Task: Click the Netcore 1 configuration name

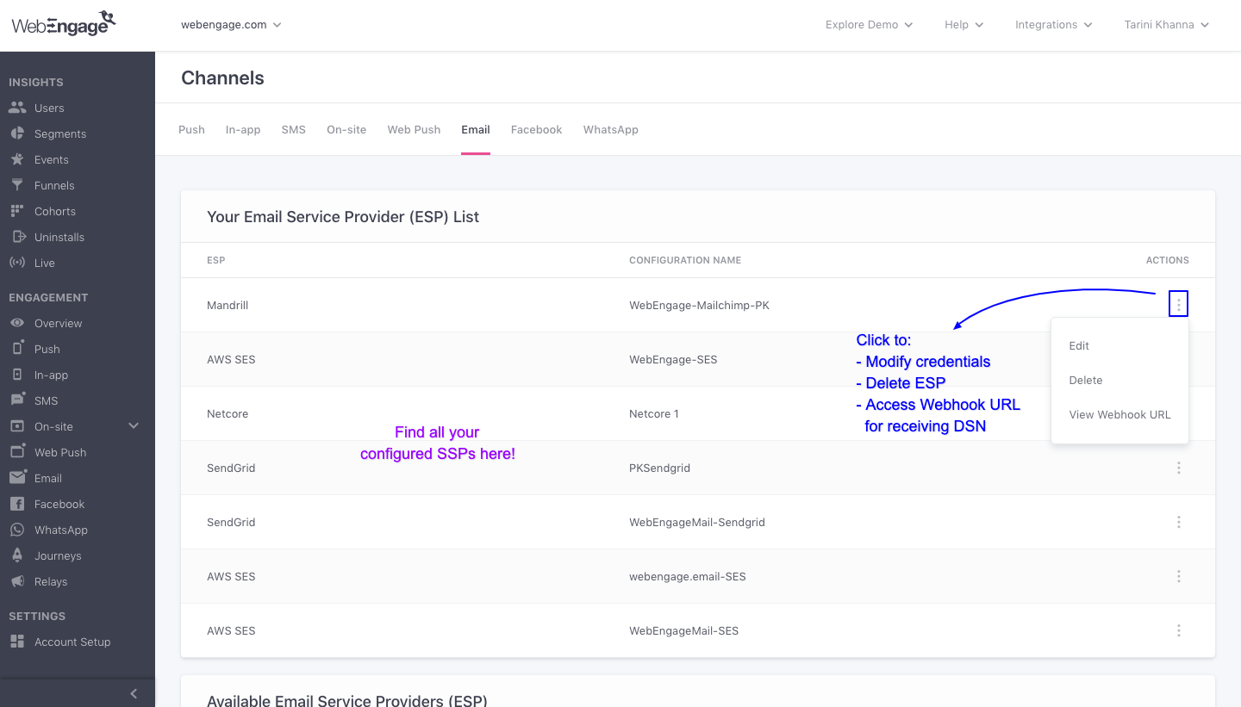Action: pos(654,413)
